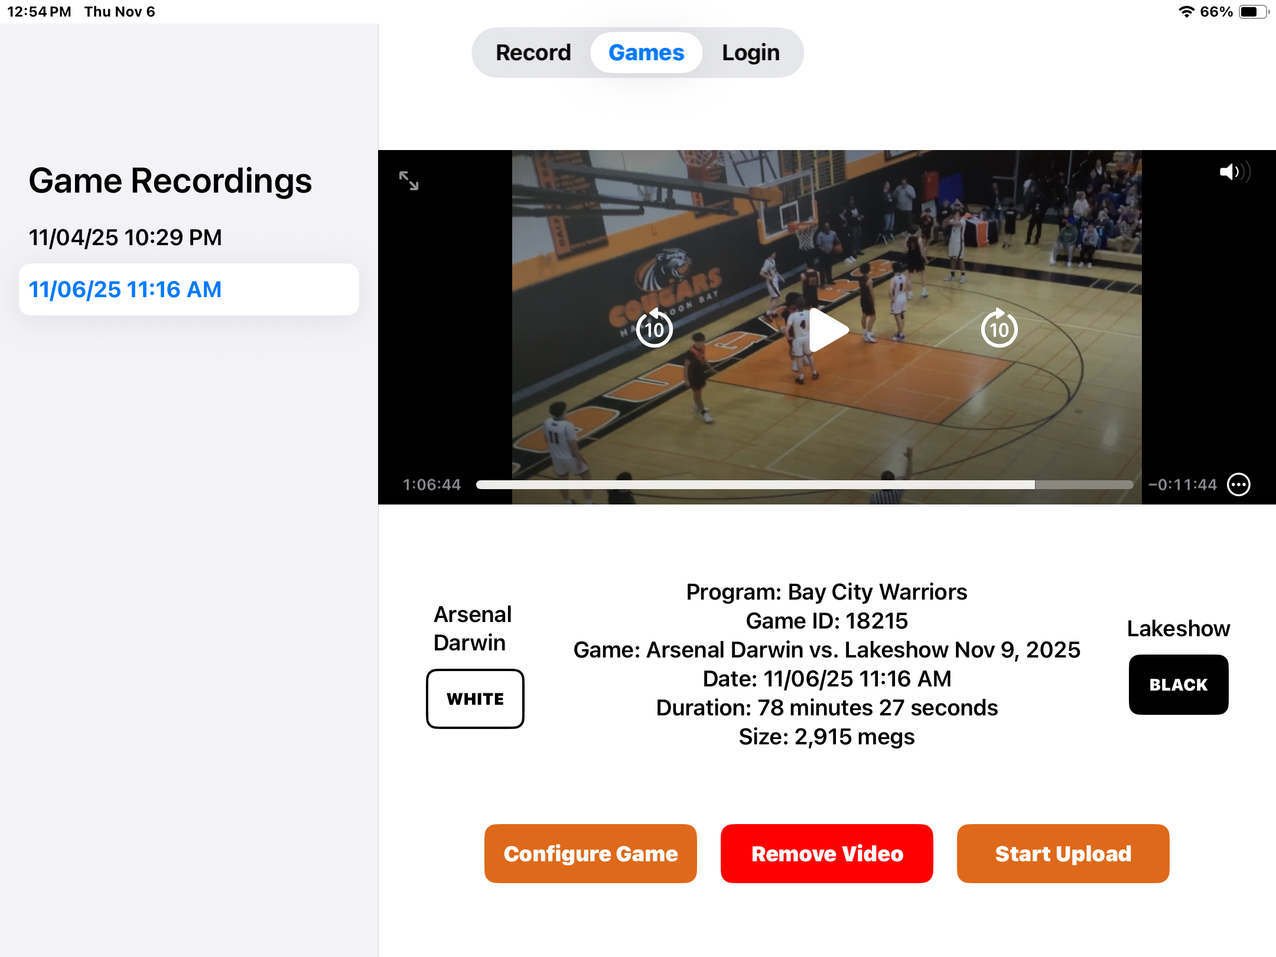
Task: Tap the Wi-Fi status icon
Action: coord(1186,12)
